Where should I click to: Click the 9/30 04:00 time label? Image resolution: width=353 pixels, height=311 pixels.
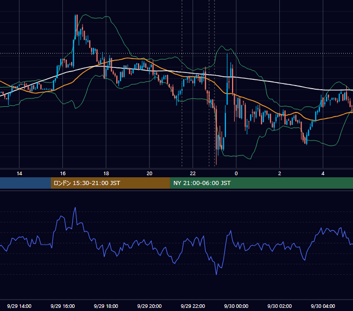click(x=323, y=306)
